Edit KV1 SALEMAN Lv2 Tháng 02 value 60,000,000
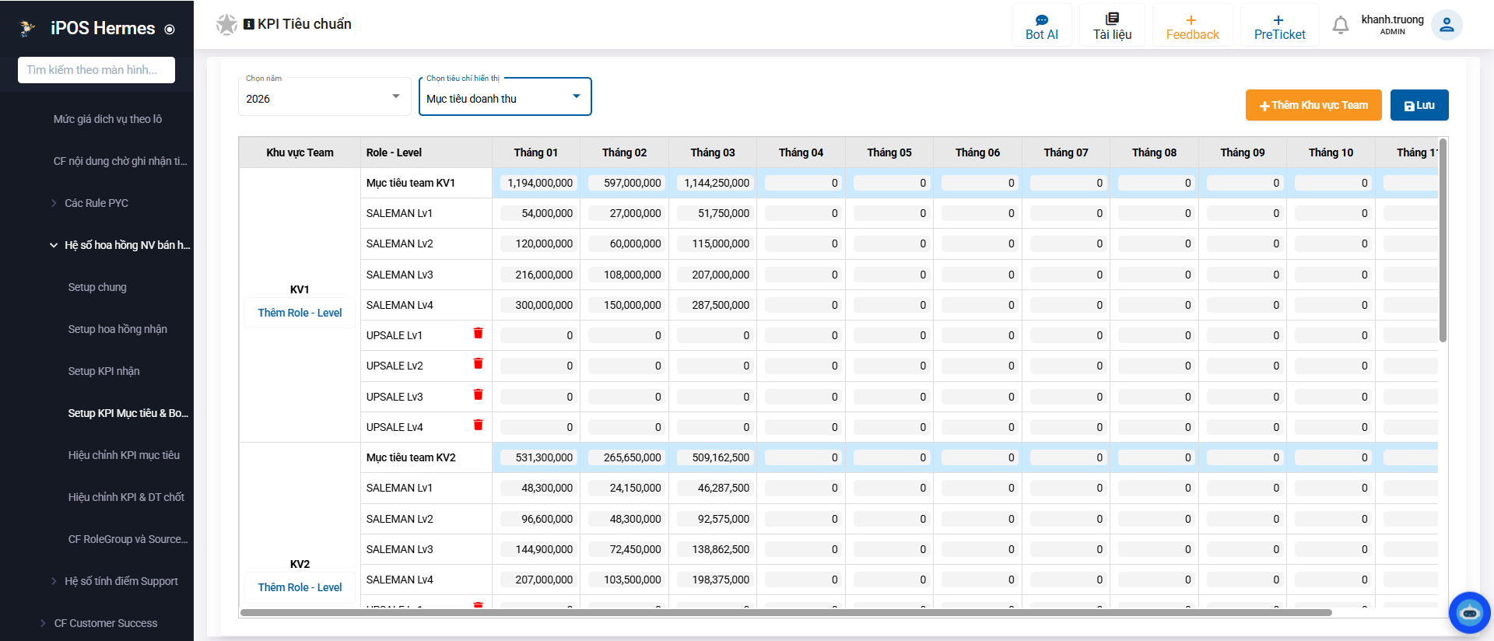 pyautogui.click(x=626, y=243)
